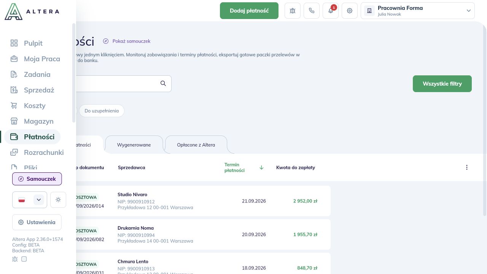Click the Rozrachunki icon
The image size is (487, 274).
tap(14, 152)
